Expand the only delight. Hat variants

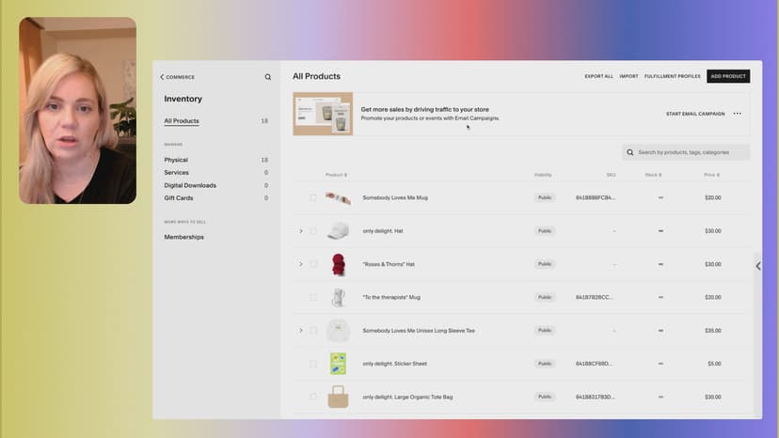[301, 231]
